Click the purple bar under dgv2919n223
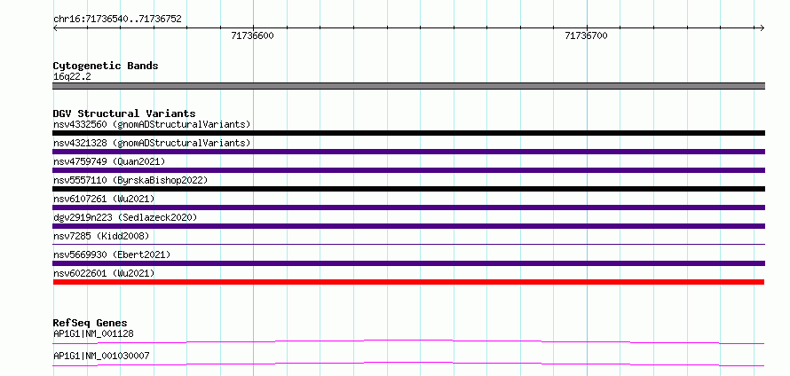Viewport: 790px width, 376px height. point(408,226)
